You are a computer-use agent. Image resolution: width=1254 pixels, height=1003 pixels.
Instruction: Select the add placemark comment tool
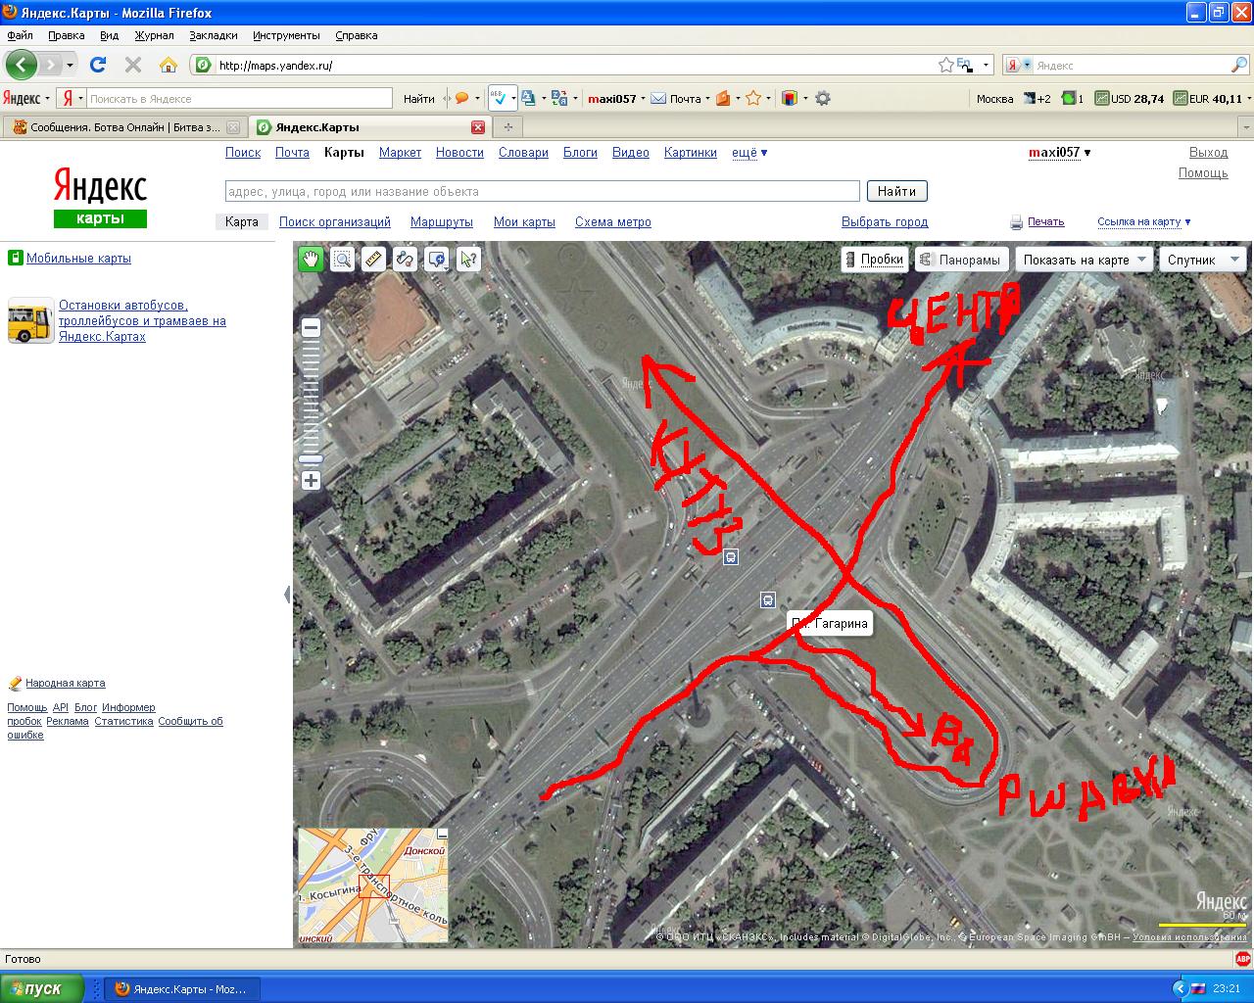[x=437, y=259]
